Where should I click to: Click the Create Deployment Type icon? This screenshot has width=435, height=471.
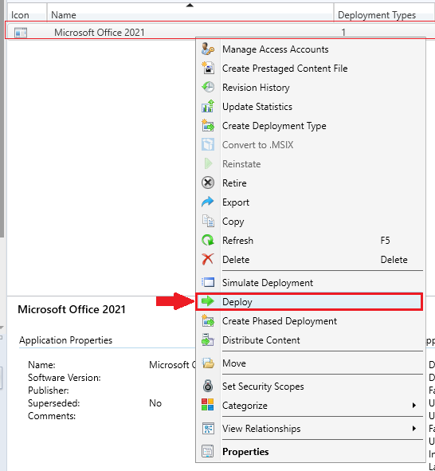tap(208, 126)
